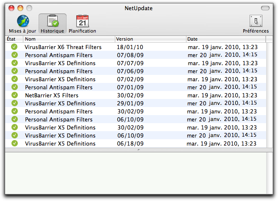The width and height of the screenshot is (278, 201).
Task: Click green check in the 07/08/09 row
Action: click(14, 55)
